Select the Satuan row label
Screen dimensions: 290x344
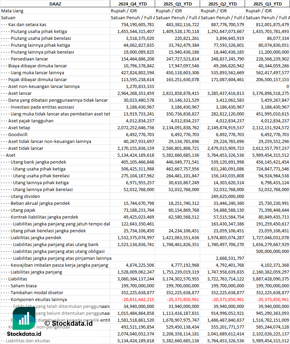(x=8, y=18)
